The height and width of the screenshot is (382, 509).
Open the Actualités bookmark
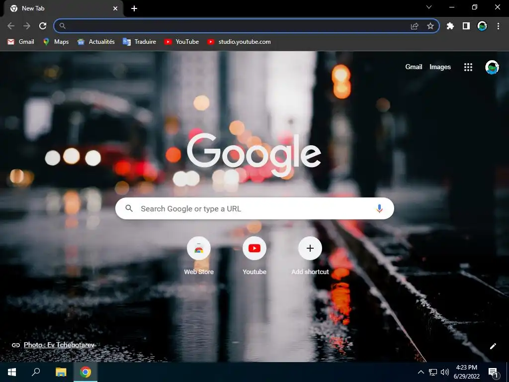click(x=96, y=42)
